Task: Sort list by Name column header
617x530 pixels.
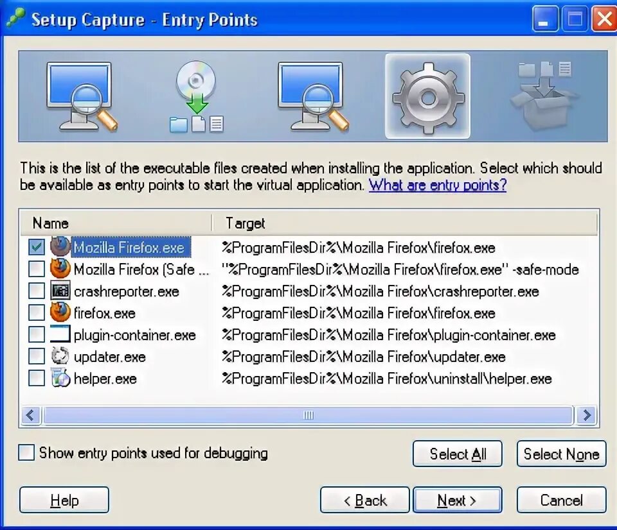Action: point(116,223)
